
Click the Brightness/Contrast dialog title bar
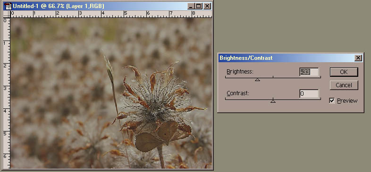[x=287, y=58]
